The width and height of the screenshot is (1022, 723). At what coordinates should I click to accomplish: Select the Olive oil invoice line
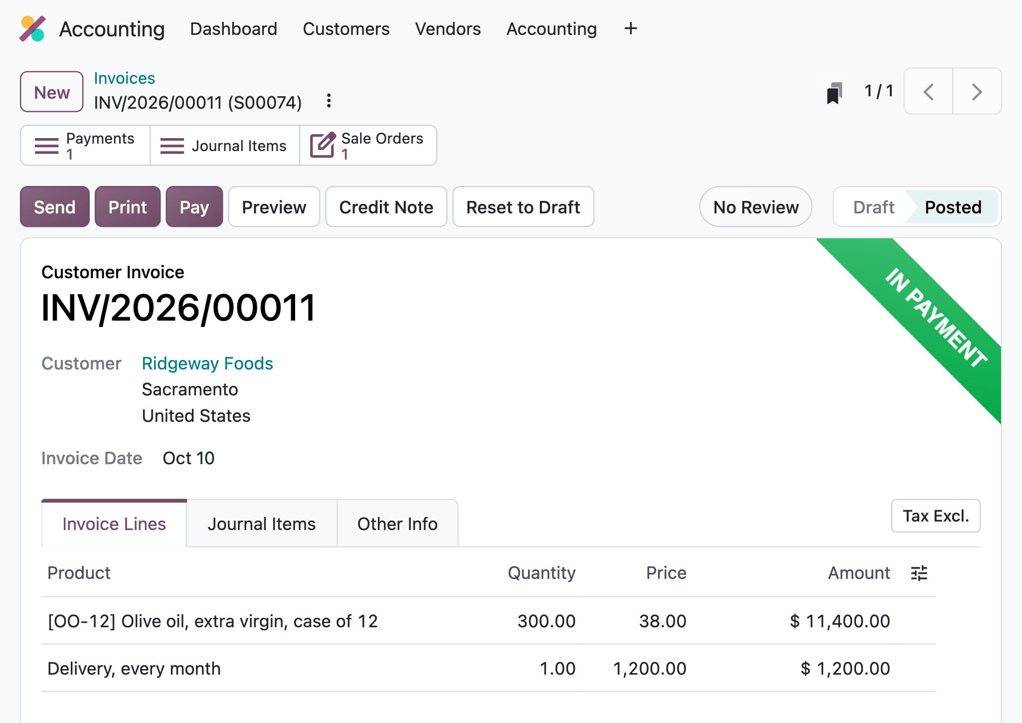[x=488, y=621]
